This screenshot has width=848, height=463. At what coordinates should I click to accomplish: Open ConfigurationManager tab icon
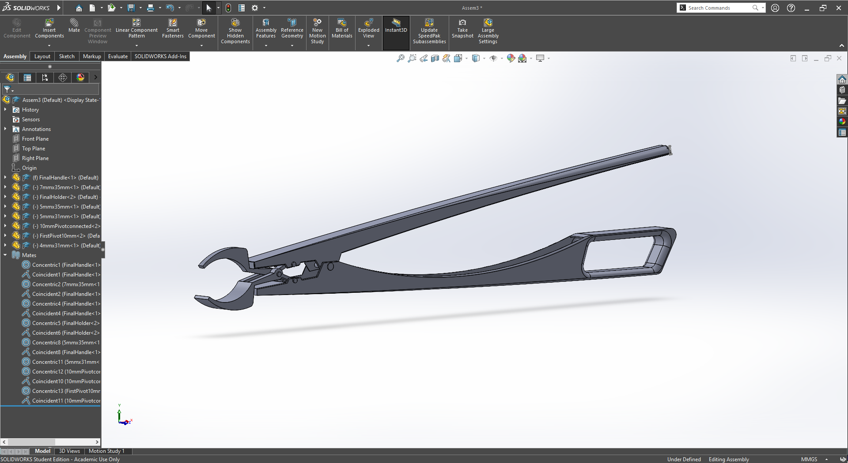click(45, 78)
